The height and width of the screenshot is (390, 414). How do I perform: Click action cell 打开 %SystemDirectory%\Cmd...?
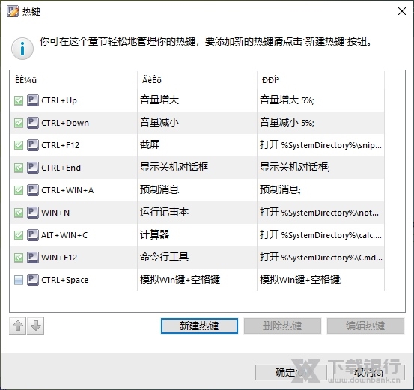[321, 258]
